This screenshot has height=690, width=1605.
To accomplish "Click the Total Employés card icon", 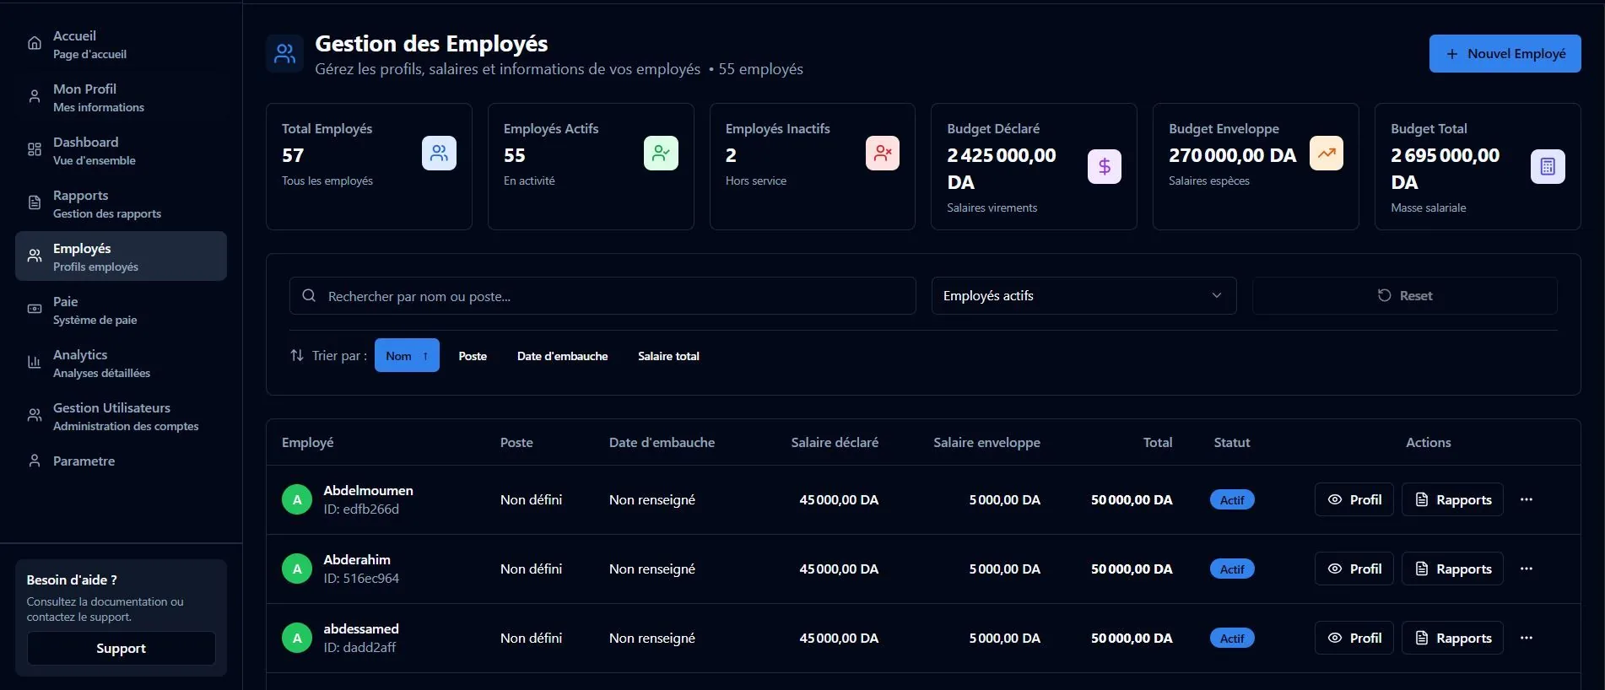I will coord(439,154).
